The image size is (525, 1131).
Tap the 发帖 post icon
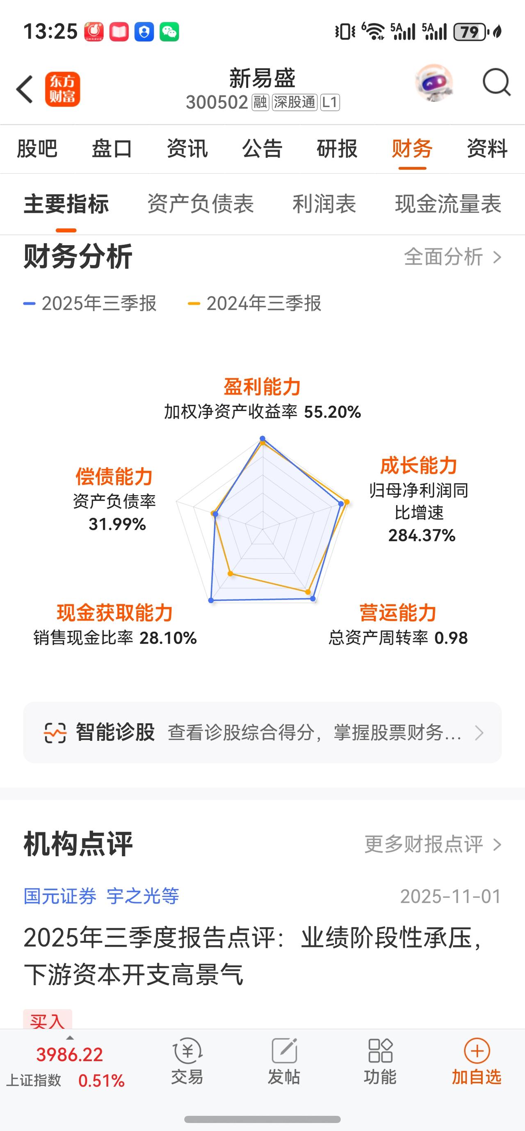point(284,1051)
